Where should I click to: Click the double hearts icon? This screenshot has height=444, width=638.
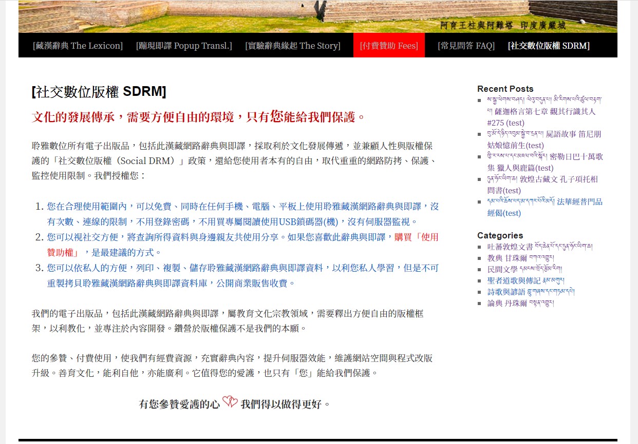point(230,403)
